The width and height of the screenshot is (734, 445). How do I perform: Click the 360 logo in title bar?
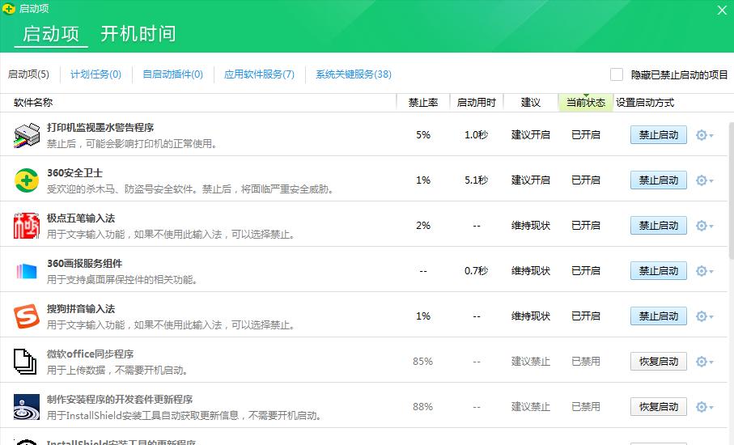coord(9,8)
